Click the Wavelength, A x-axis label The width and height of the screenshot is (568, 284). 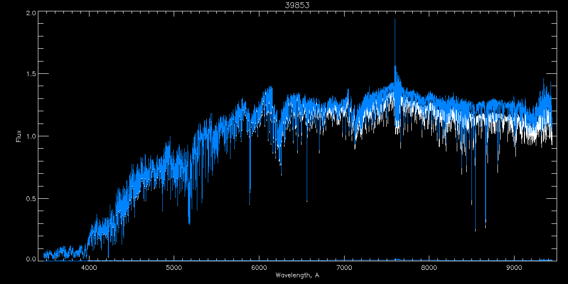point(297,275)
